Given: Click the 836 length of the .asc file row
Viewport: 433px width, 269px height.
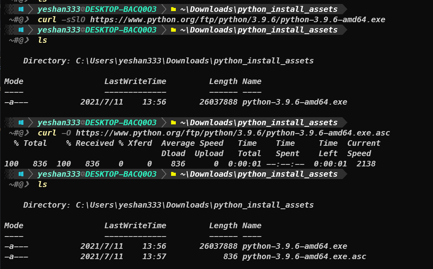Looking at the screenshot, I should [x=230, y=256].
